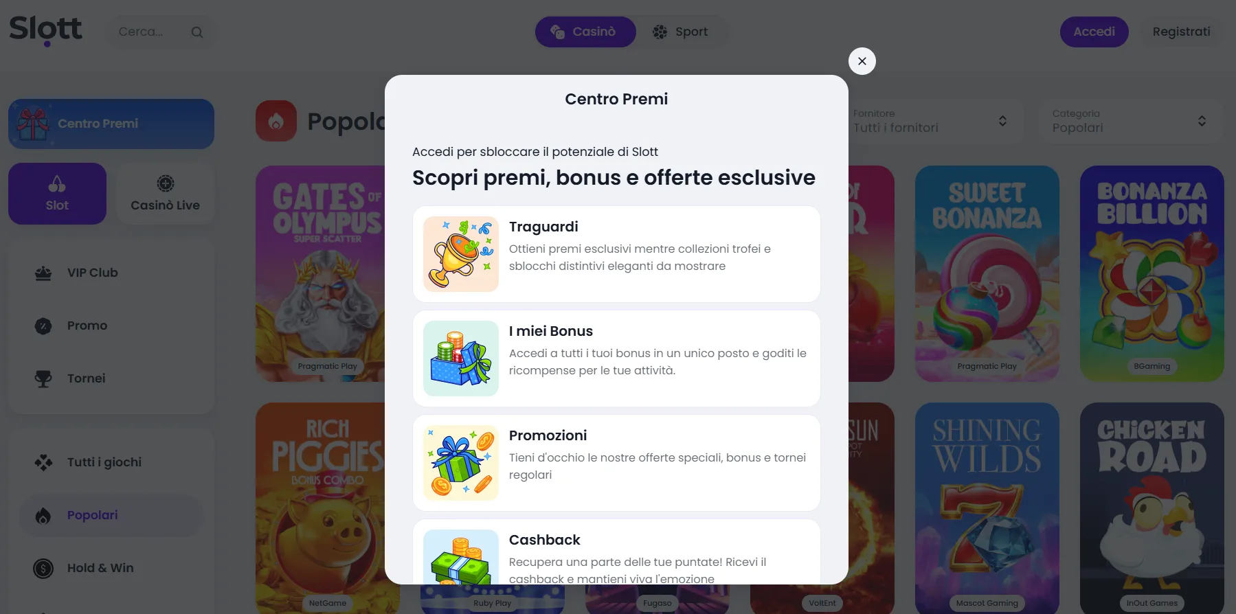Click the Accedi button
This screenshot has width=1236, height=614.
point(1094,32)
